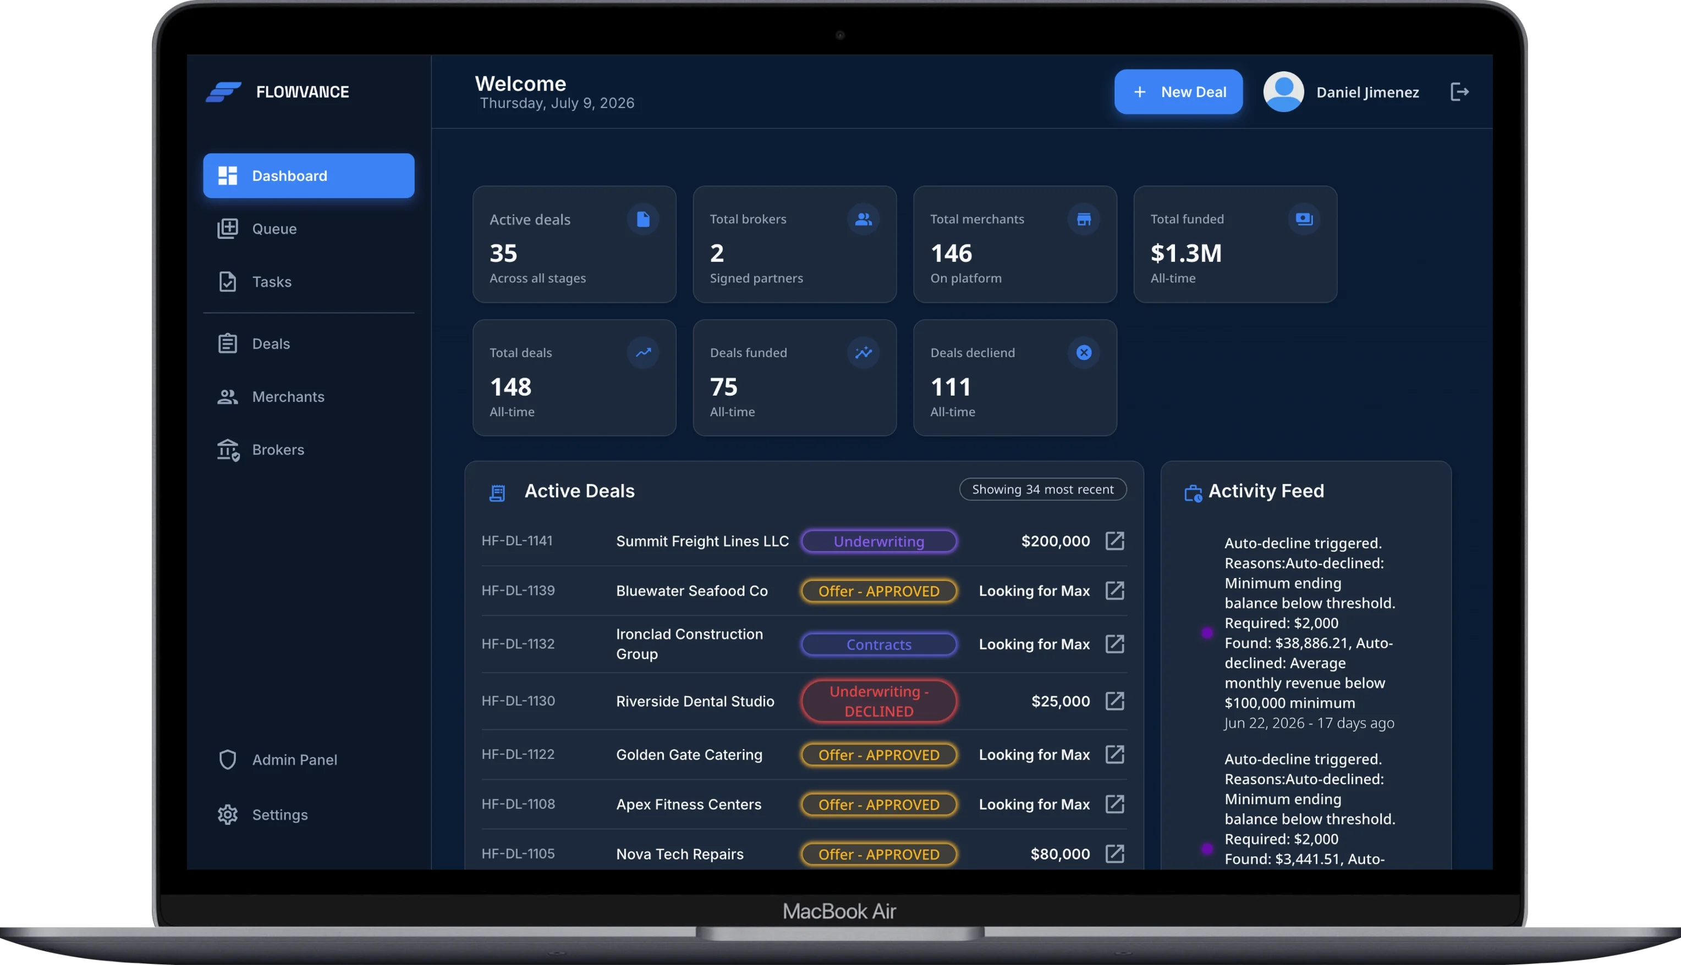Click the Underwriting - DECLINED status badge

(x=879, y=701)
